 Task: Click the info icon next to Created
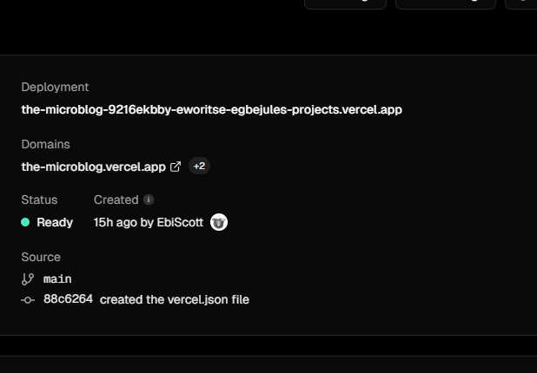149,200
